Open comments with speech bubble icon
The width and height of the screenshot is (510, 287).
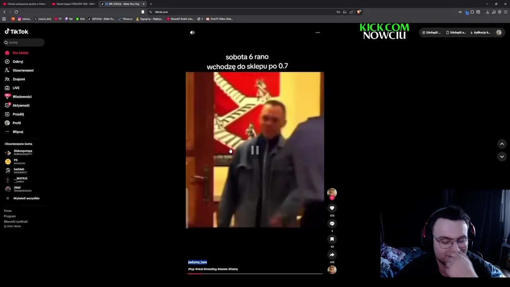332,224
